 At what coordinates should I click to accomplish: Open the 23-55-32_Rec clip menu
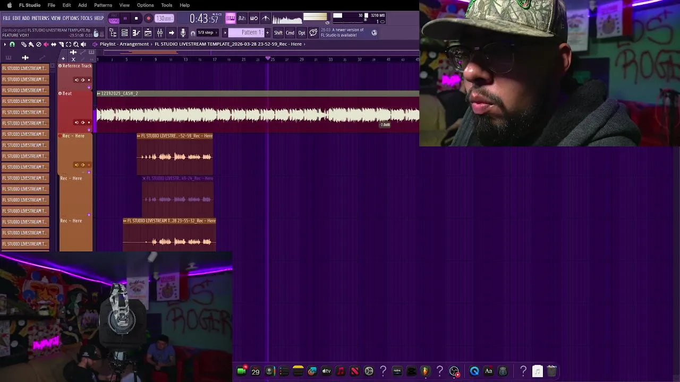click(x=125, y=221)
